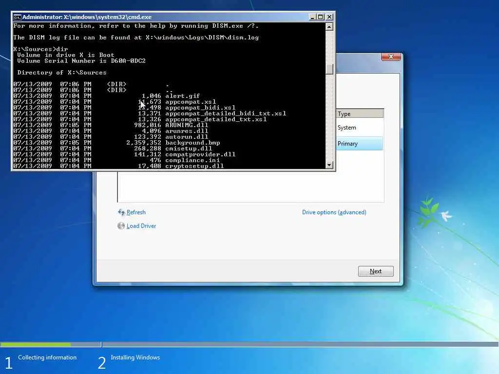Click the appcompat.xsl file entry

[x=191, y=102]
